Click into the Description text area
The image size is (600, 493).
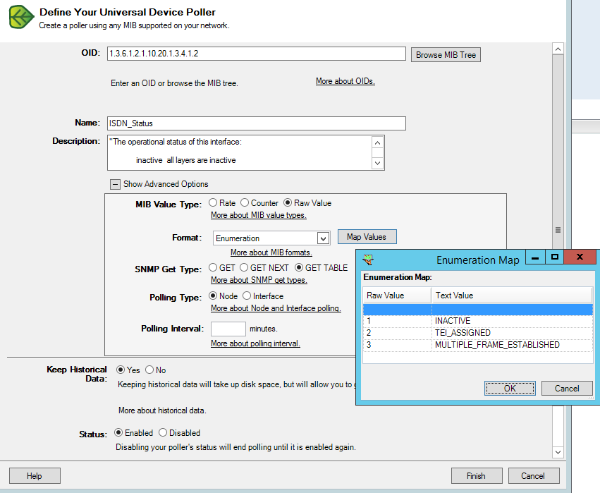click(240, 152)
